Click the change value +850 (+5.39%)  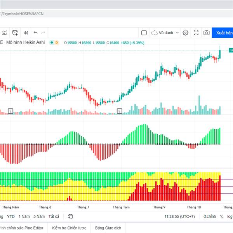click(132, 43)
